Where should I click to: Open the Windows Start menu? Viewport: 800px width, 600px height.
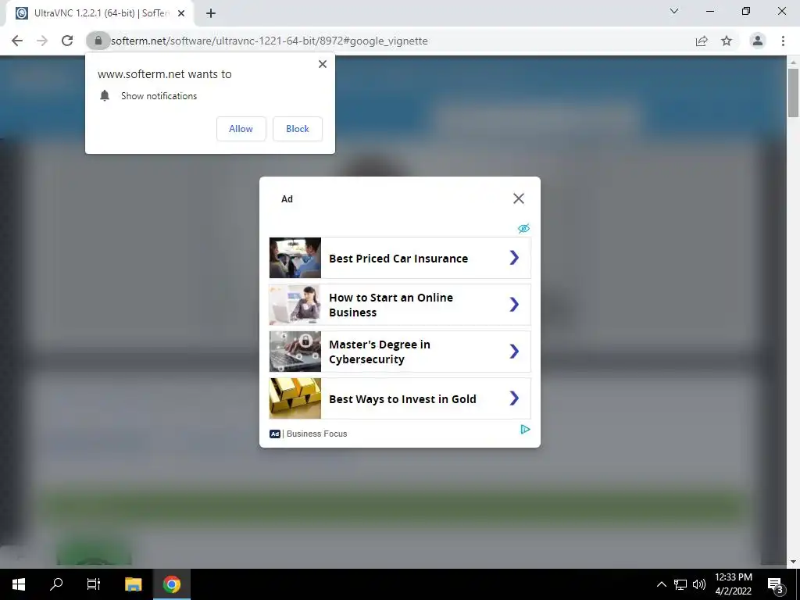(x=19, y=584)
